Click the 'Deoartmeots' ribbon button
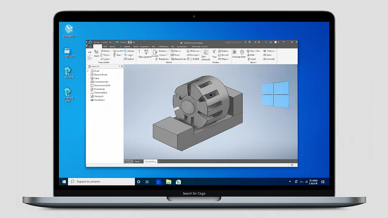Screen dimensions: 388x218 click(178, 59)
